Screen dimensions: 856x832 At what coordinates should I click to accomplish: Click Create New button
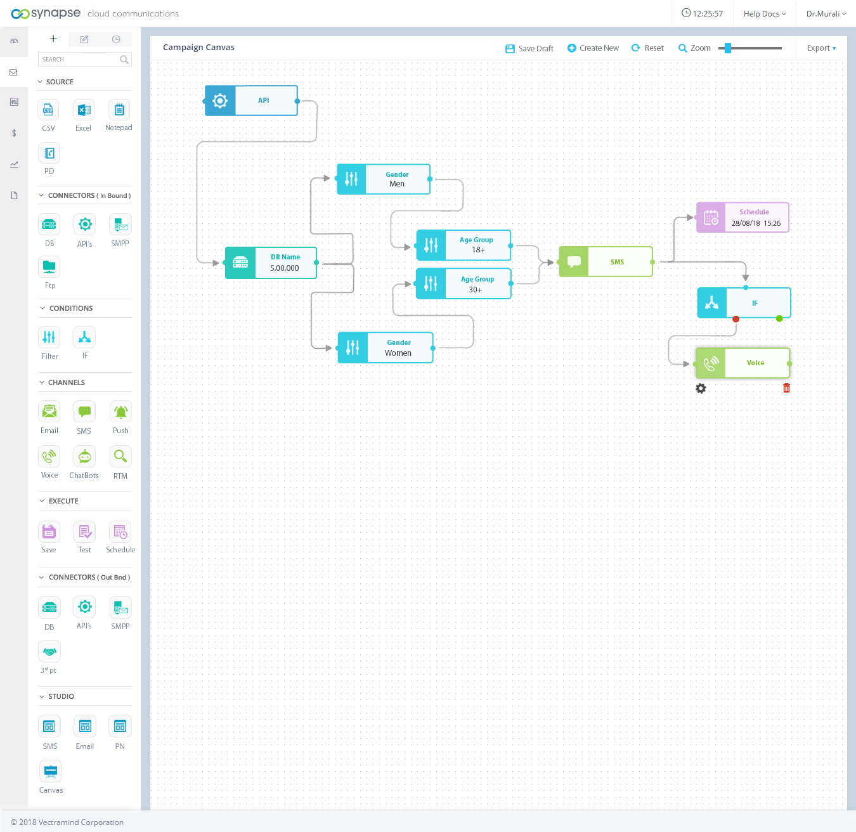coord(593,48)
